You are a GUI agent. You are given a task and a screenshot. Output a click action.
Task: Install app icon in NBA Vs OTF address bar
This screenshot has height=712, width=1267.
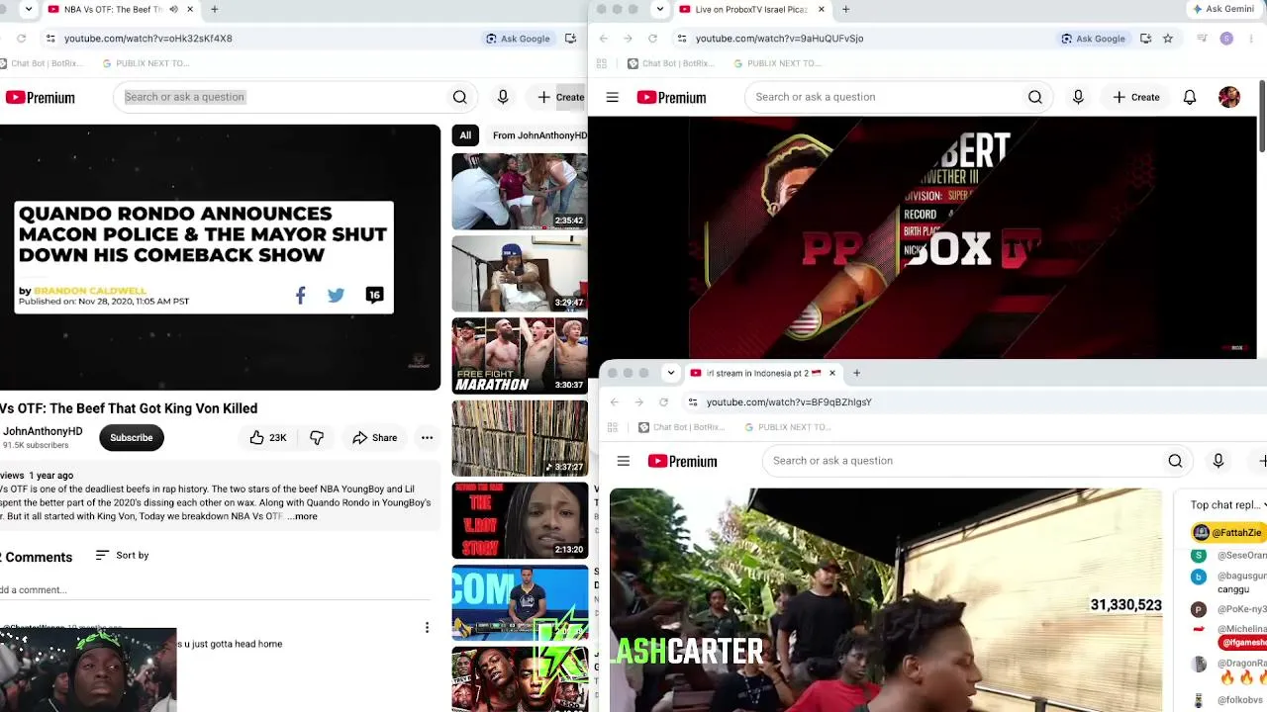570,39
